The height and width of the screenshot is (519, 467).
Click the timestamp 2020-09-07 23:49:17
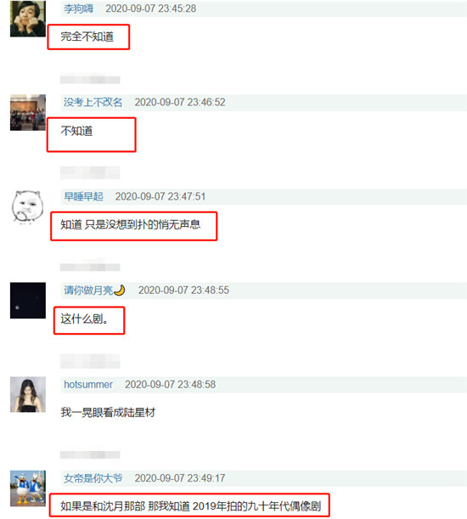tap(180, 478)
